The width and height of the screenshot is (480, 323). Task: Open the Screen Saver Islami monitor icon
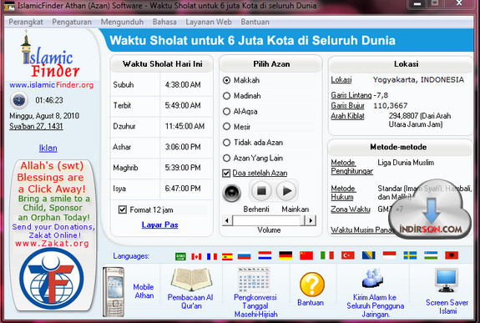point(447,280)
